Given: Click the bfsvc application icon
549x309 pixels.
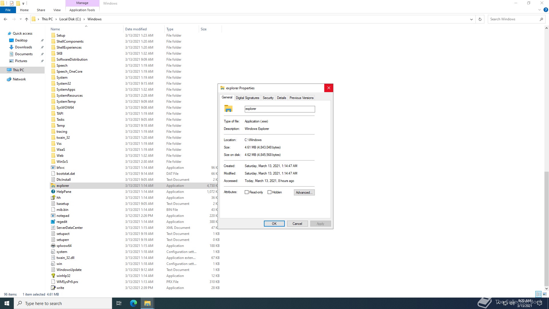Looking at the screenshot, I should pos(53,168).
